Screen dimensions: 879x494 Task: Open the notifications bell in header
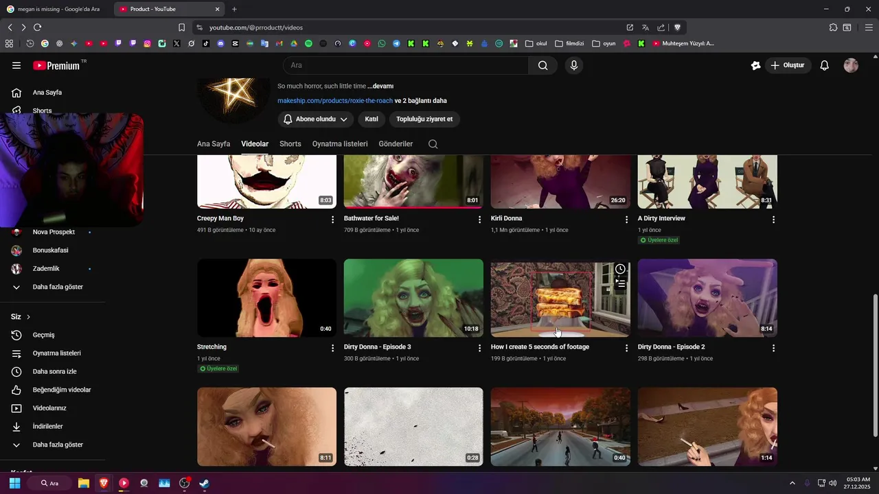coord(825,65)
